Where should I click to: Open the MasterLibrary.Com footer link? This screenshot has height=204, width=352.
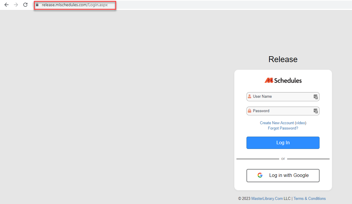[267, 199]
